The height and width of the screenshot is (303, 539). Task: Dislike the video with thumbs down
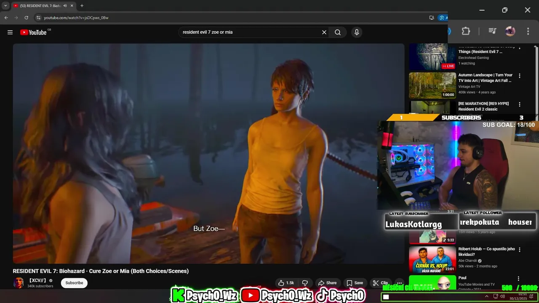point(305,283)
